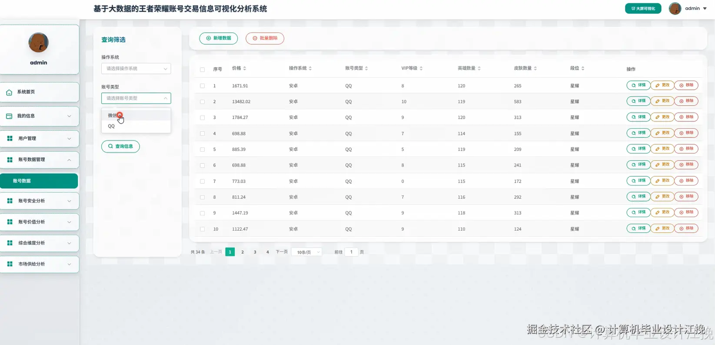
Task: Check the checkbox for row 6
Action: tap(202, 166)
